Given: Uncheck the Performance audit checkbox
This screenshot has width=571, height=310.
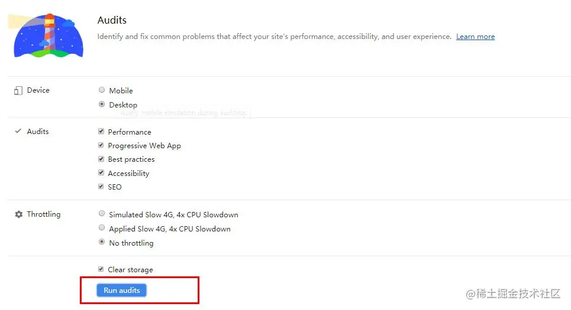Looking at the screenshot, I should click(x=101, y=132).
